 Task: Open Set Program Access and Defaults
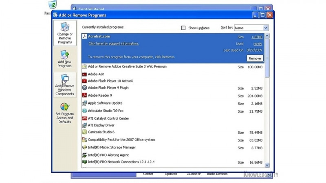[65, 113]
